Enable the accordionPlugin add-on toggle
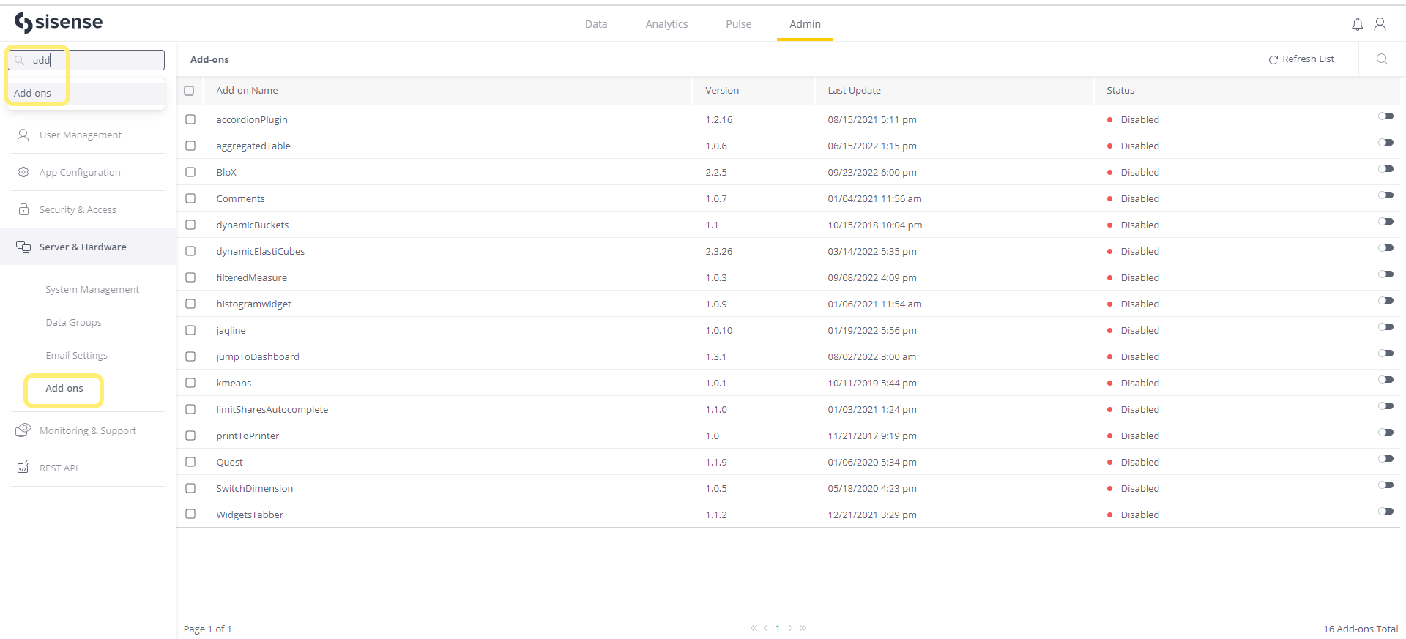The height and width of the screenshot is (639, 1406). click(1385, 116)
